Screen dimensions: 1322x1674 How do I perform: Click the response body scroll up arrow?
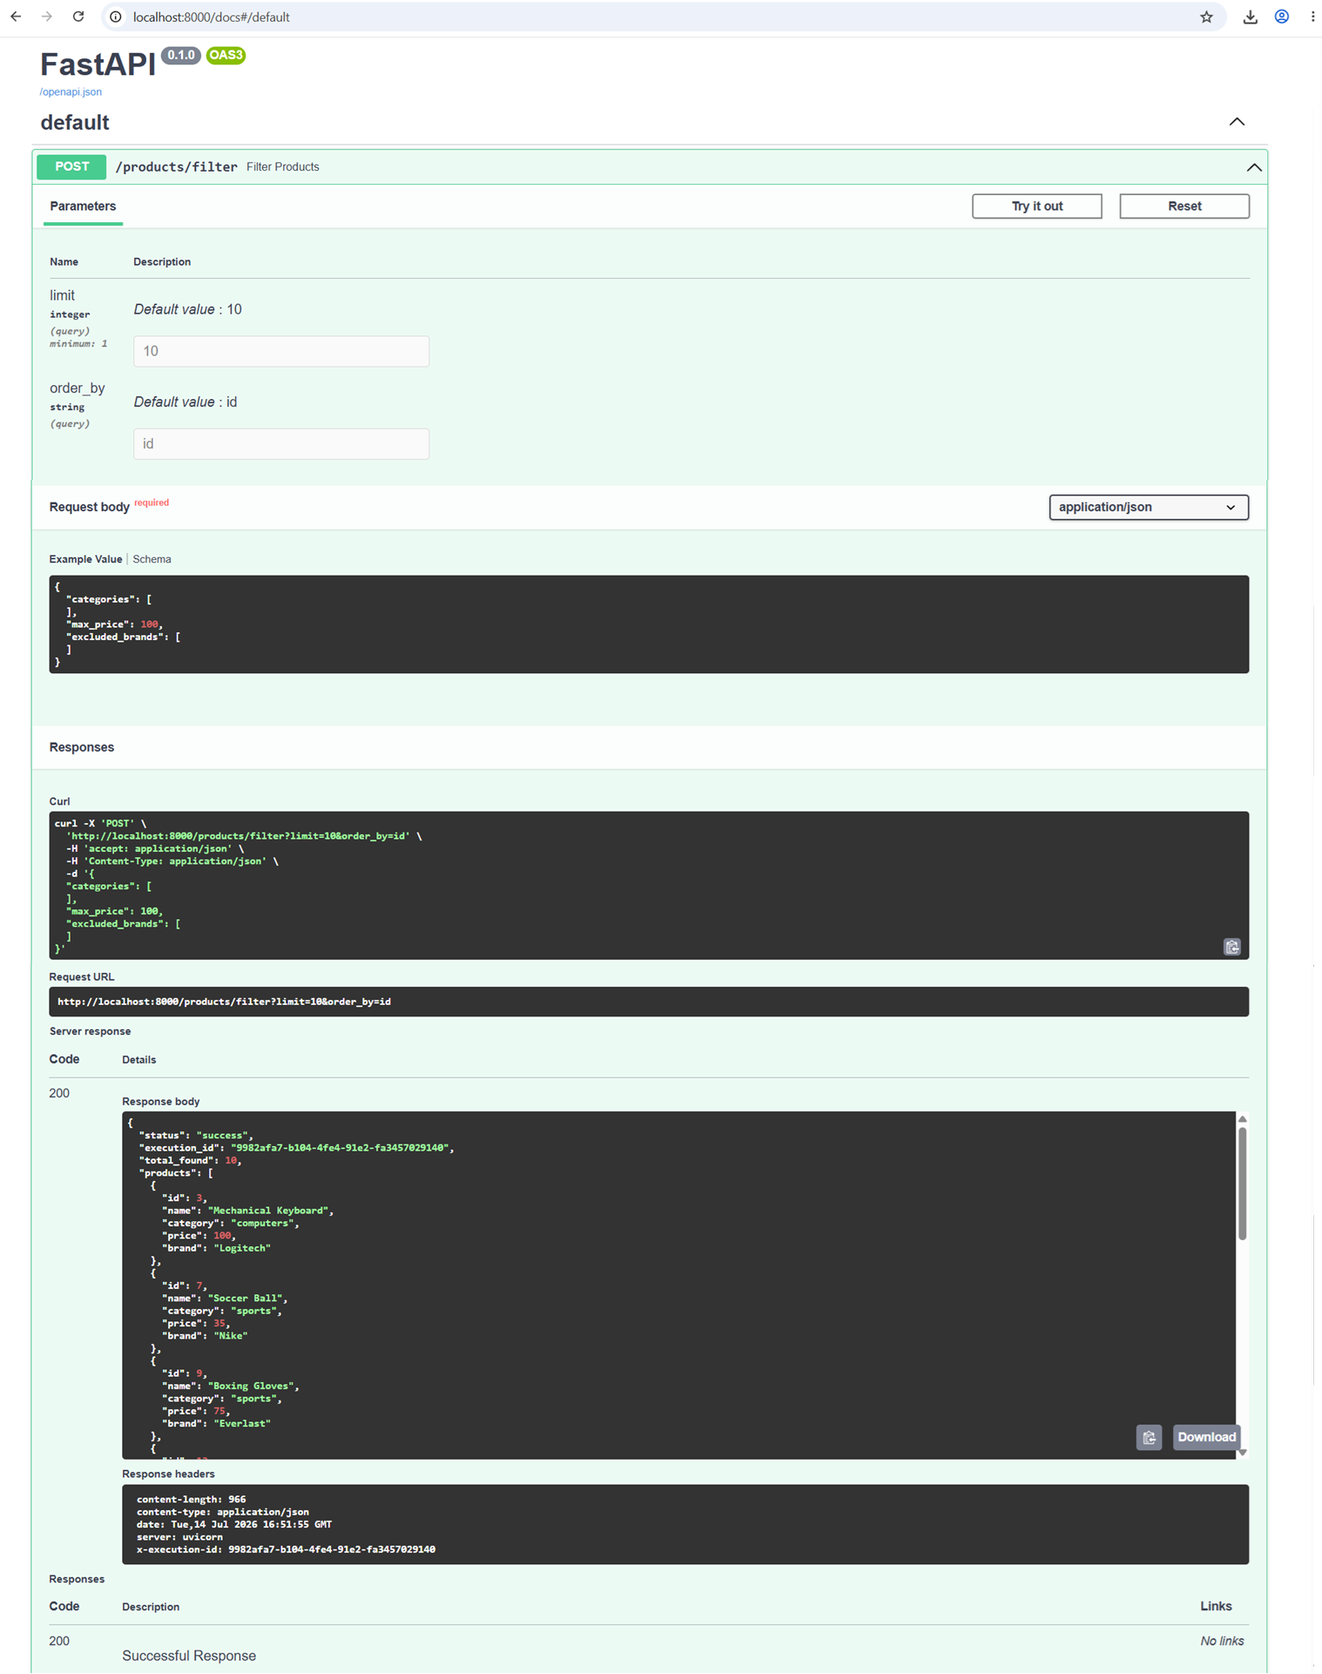point(1243,1119)
